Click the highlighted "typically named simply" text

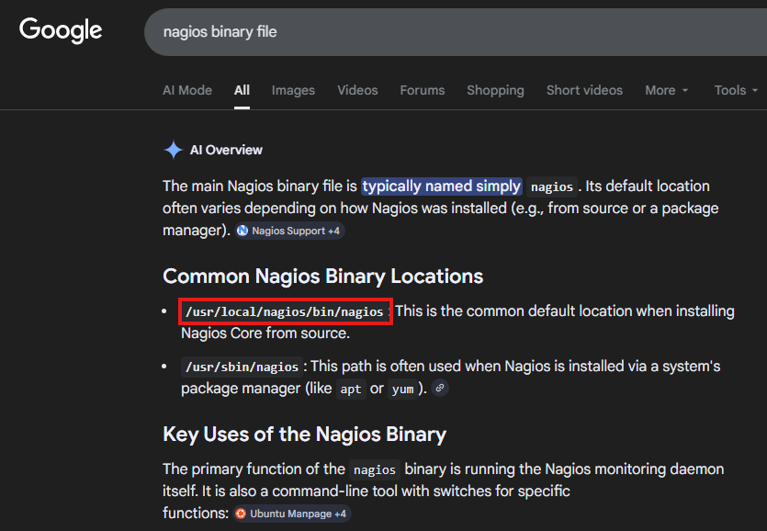click(x=442, y=186)
